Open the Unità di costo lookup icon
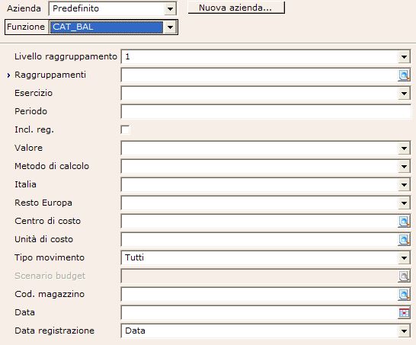 [x=404, y=239]
